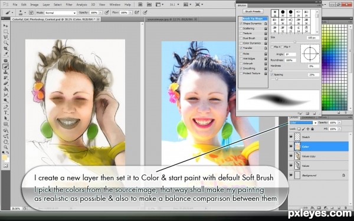Enable the Dual Brush checkbox

pyautogui.click(x=241, y=38)
